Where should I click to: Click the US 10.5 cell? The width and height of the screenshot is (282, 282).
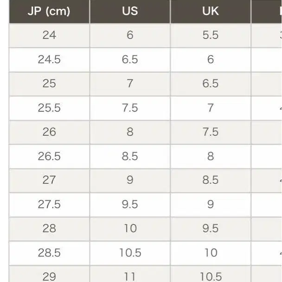click(130, 253)
